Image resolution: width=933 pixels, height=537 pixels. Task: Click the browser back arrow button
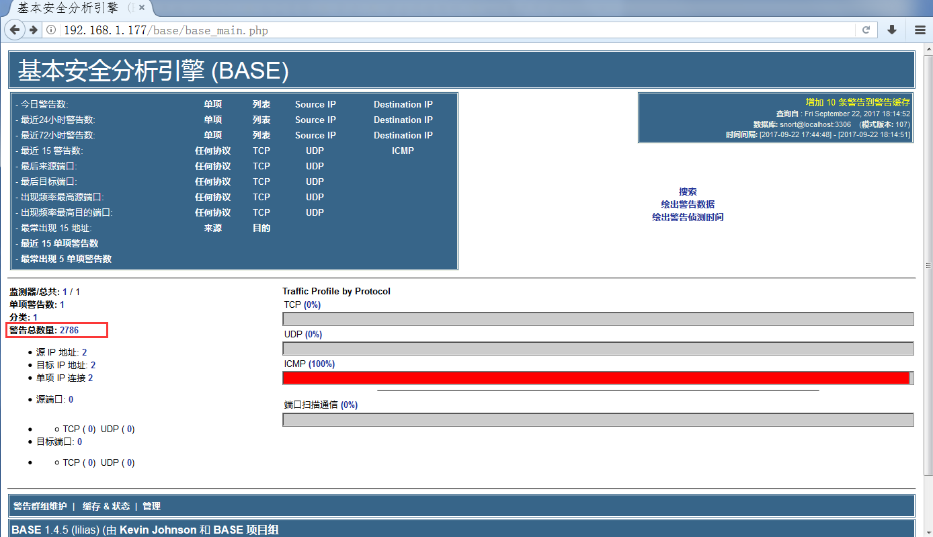tap(14, 30)
